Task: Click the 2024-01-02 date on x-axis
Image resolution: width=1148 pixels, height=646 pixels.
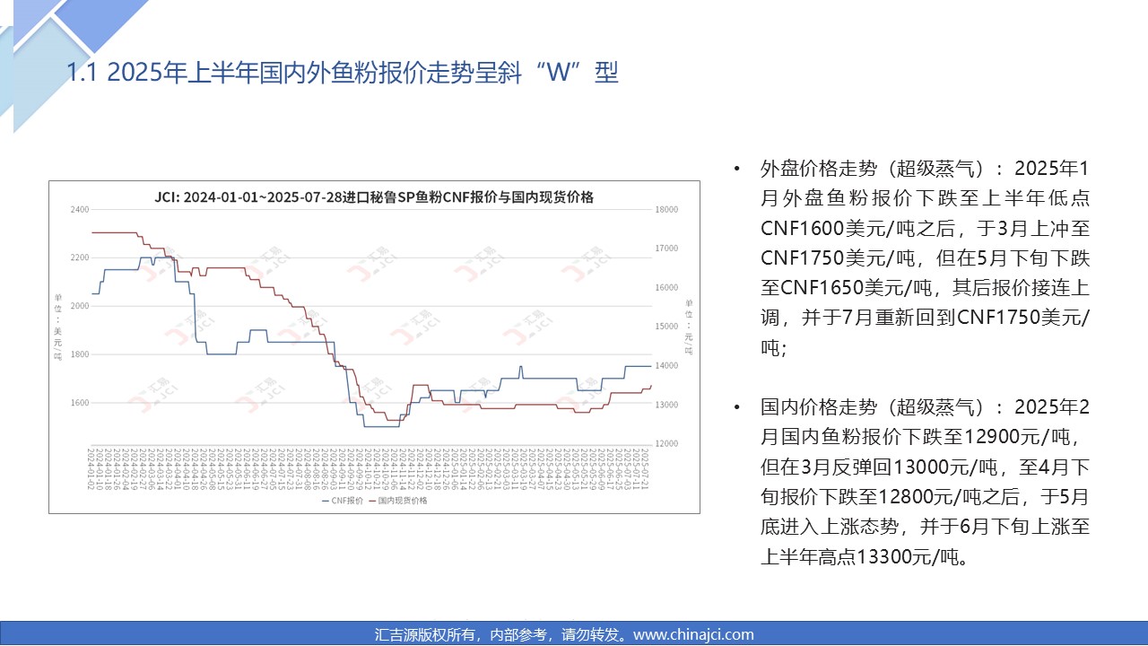Action: (93, 465)
